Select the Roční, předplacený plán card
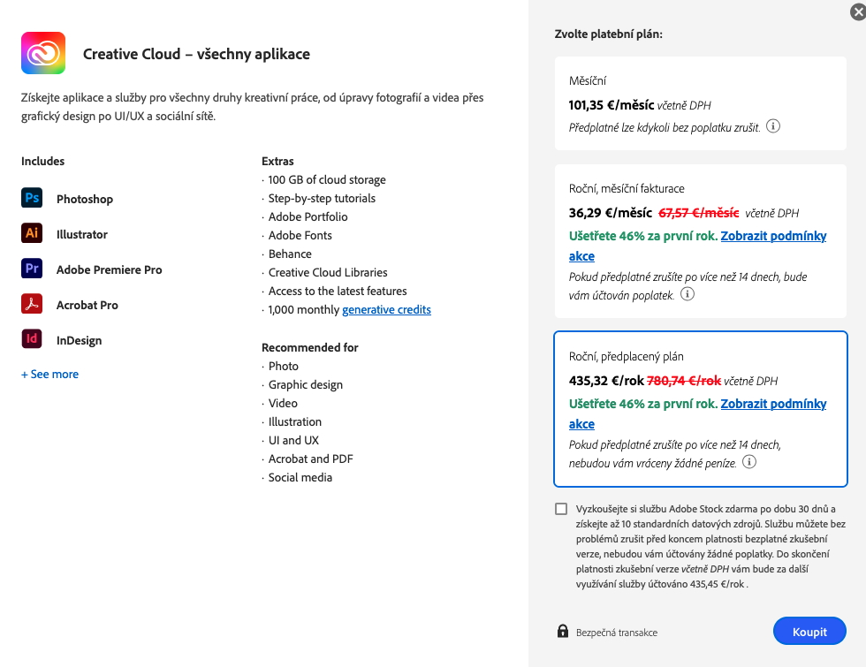 pos(700,409)
